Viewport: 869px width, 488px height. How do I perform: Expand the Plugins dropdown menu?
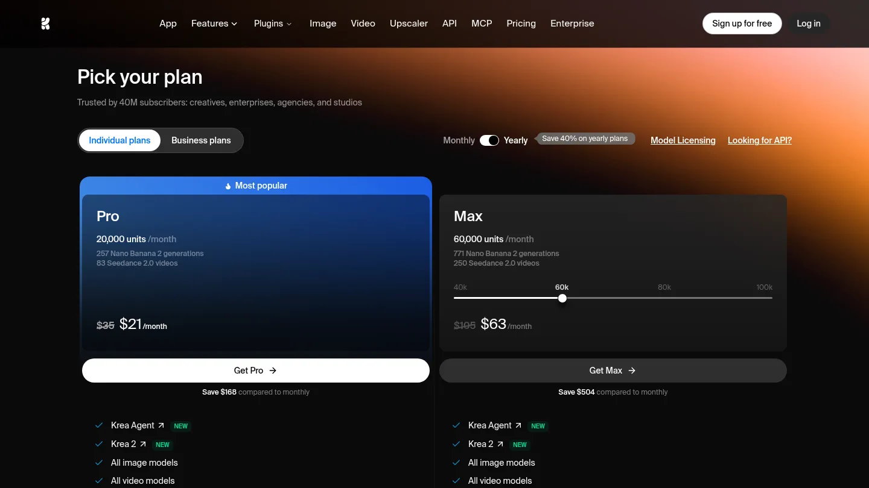click(x=273, y=23)
